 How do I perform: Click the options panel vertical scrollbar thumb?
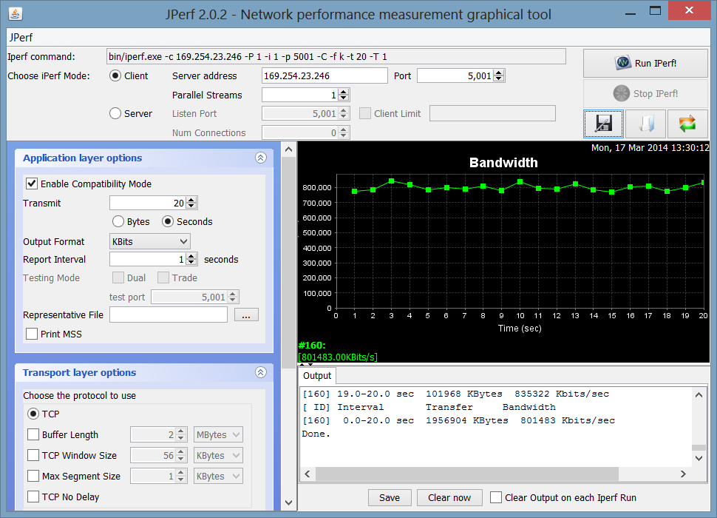pos(288,263)
